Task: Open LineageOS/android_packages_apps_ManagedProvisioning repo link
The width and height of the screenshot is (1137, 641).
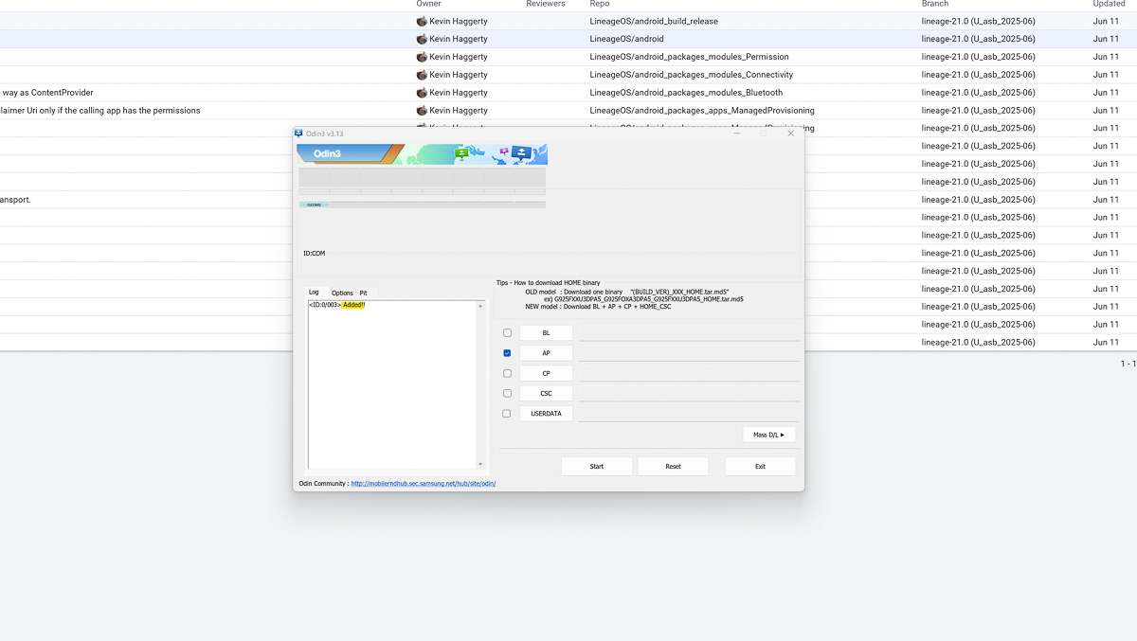Action: (x=702, y=111)
